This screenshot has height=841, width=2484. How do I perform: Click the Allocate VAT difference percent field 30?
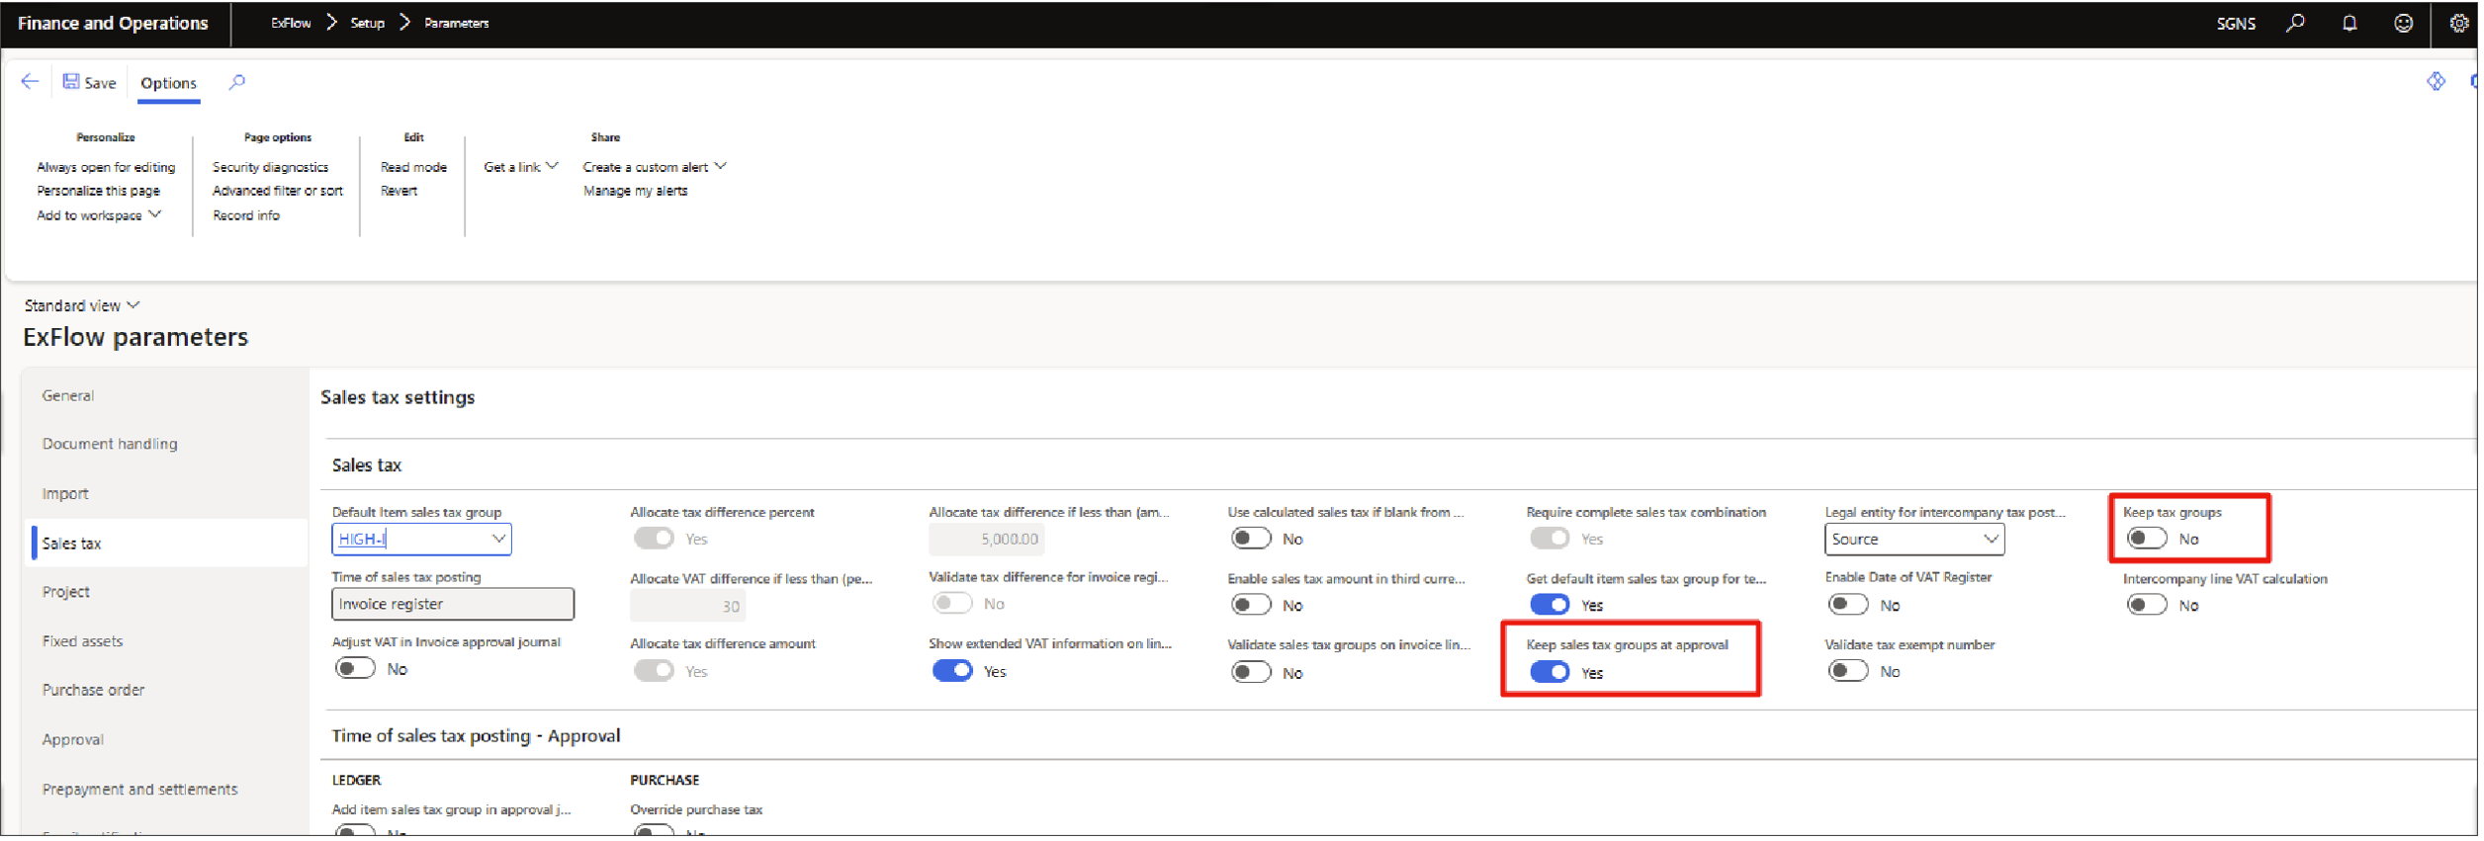click(x=689, y=607)
